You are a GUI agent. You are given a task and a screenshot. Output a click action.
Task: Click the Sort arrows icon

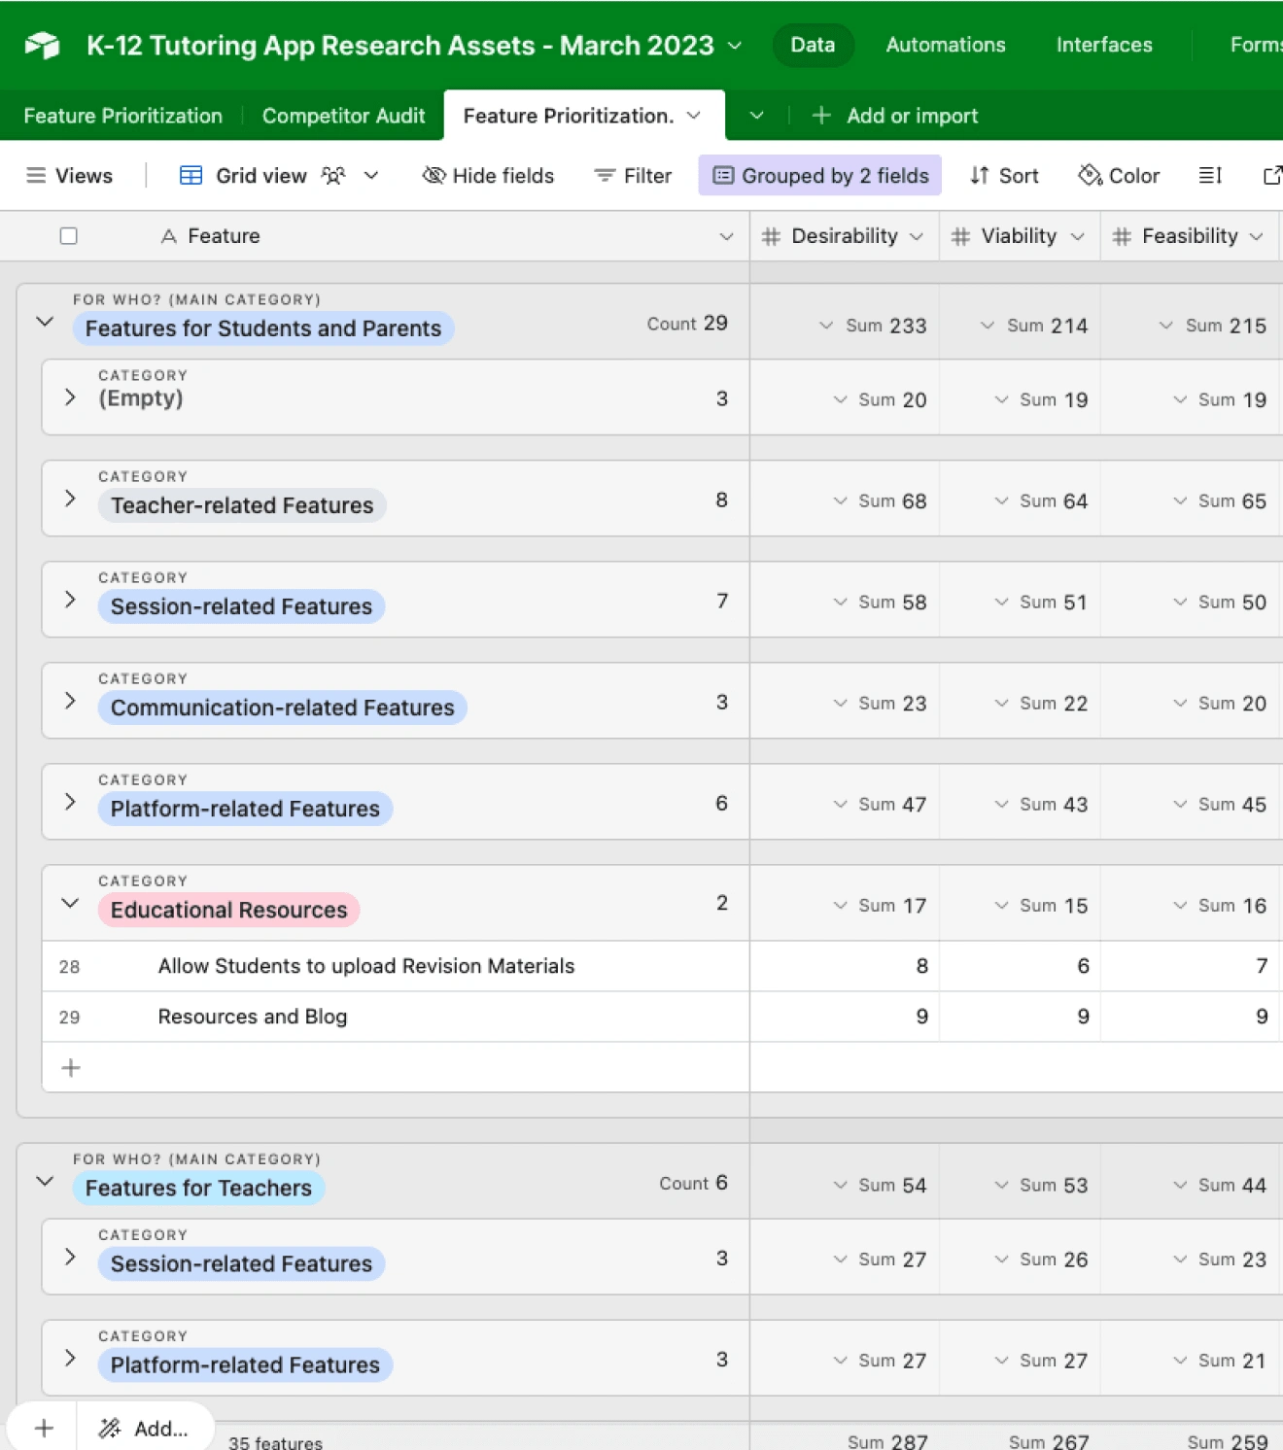979,176
